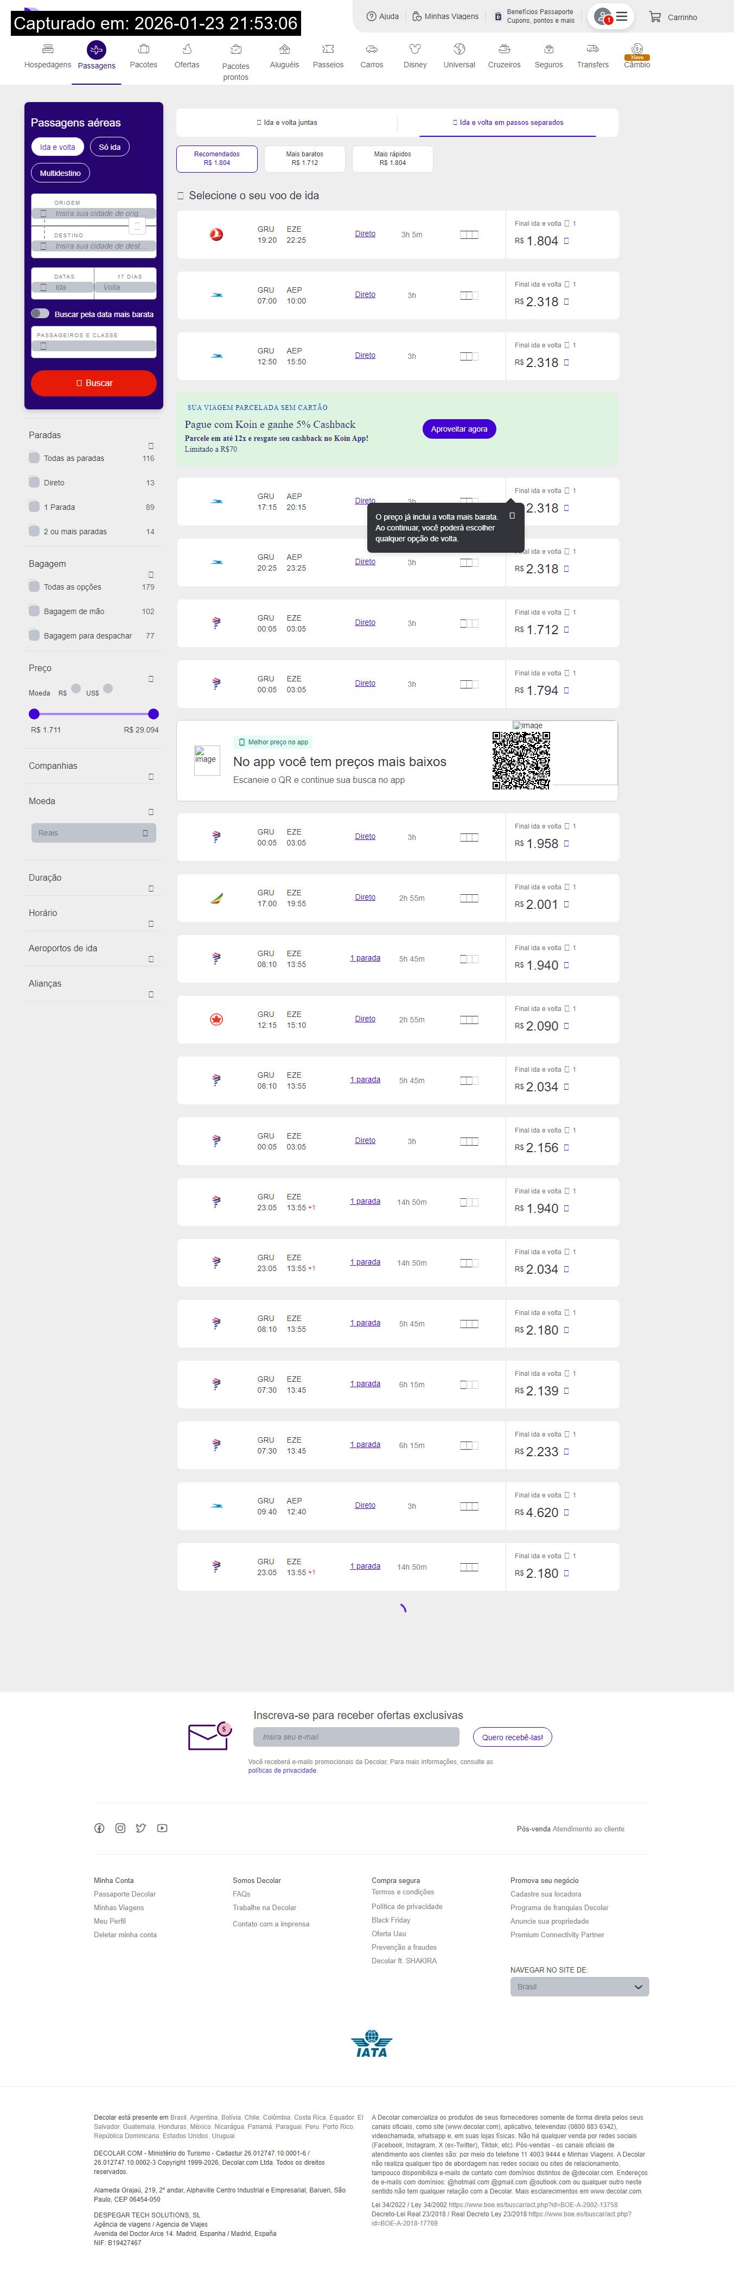Open the Hospedagens bed icon
The width and height of the screenshot is (734, 2275).
(48, 49)
